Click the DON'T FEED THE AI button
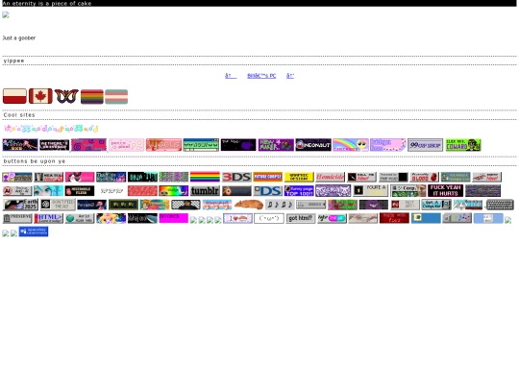Screen dimensions: 519x389 58,205
